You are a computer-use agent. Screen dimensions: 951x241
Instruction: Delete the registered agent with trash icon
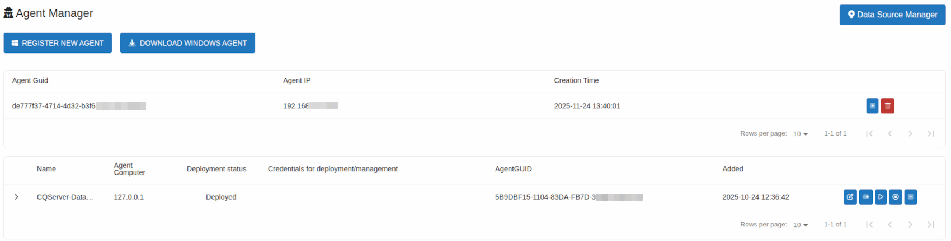(x=887, y=106)
